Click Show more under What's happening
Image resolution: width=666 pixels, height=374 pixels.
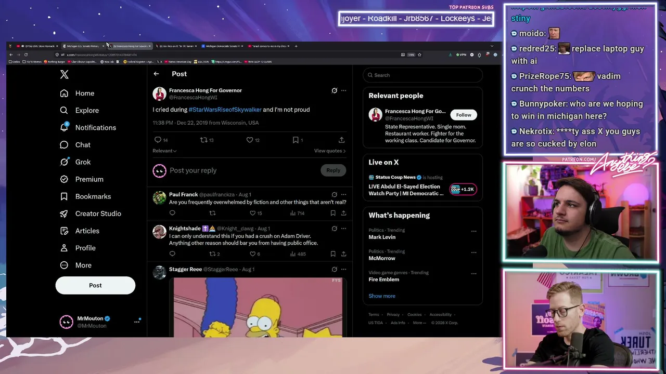382,296
